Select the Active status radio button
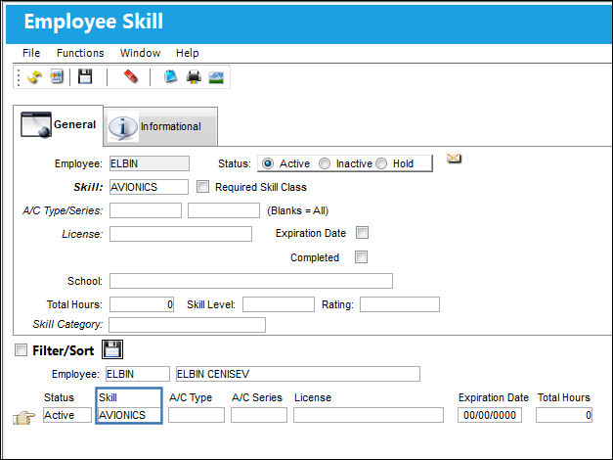The height and width of the screenshot is (460, 613). tap(268, 163)
